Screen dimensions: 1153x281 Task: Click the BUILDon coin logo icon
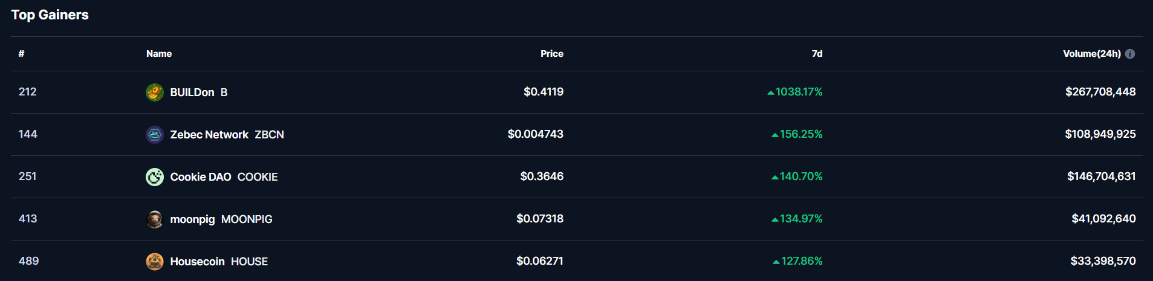click(x=155, y=92)
